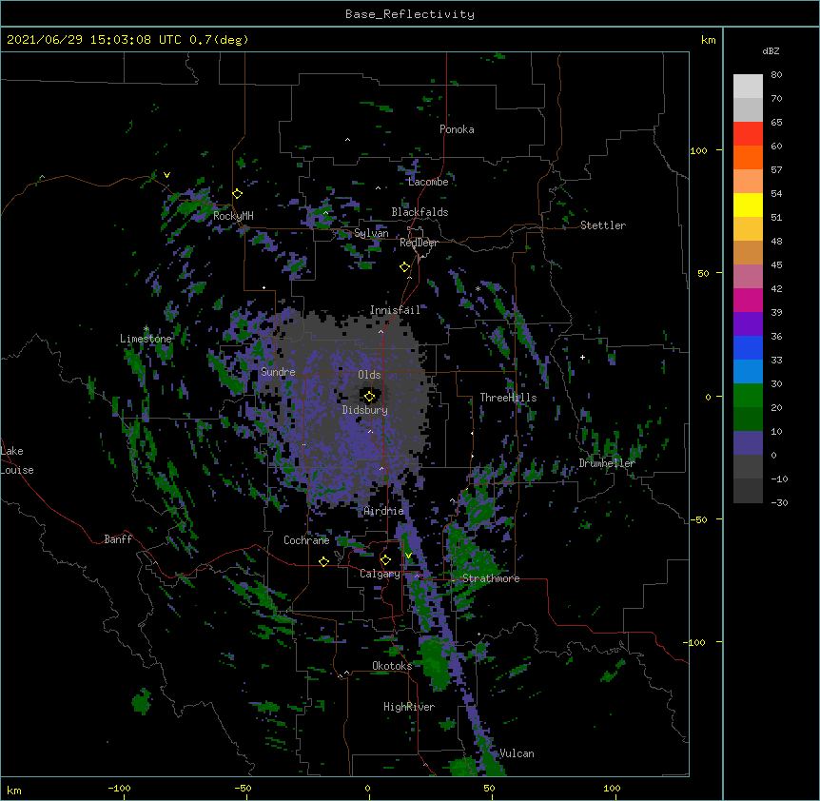Click the yellow diamond marker beside RockyMH
The width and height of the screenshot is (820, 801).
(x=238, y=194)
